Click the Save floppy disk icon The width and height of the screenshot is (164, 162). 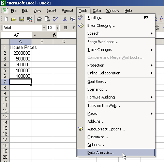[x=22, y=19]
